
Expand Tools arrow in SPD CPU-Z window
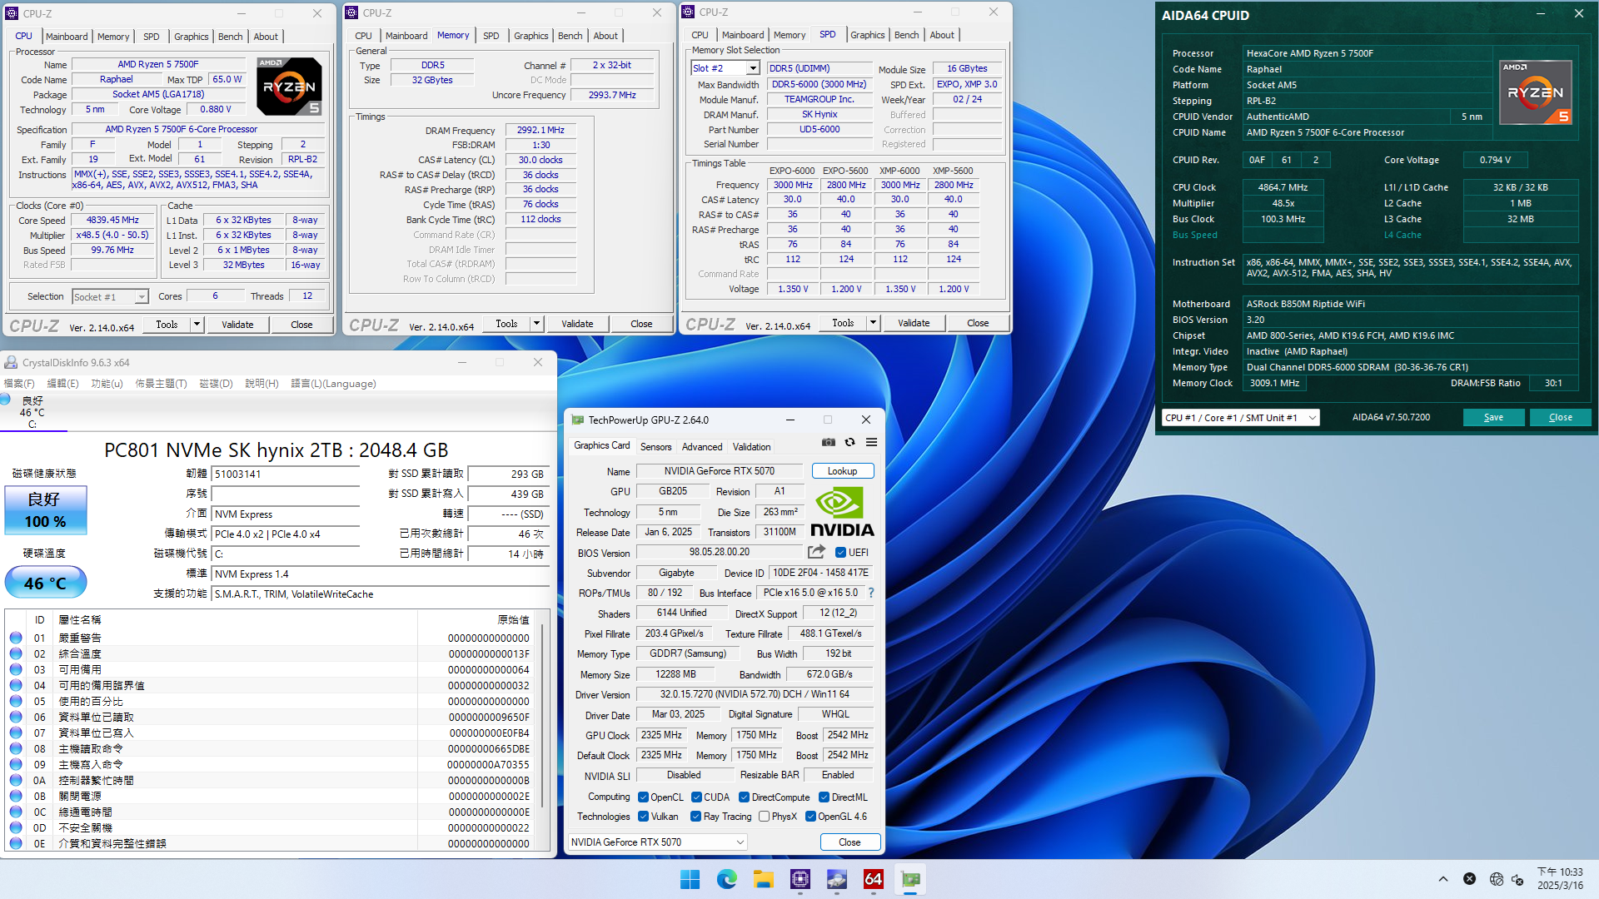[x=874, y=323]
